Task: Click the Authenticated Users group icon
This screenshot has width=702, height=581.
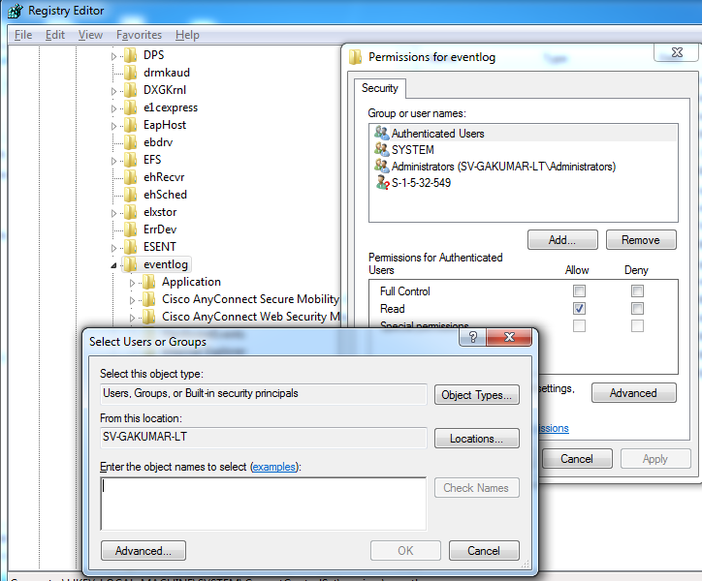Action: (381, 133)
